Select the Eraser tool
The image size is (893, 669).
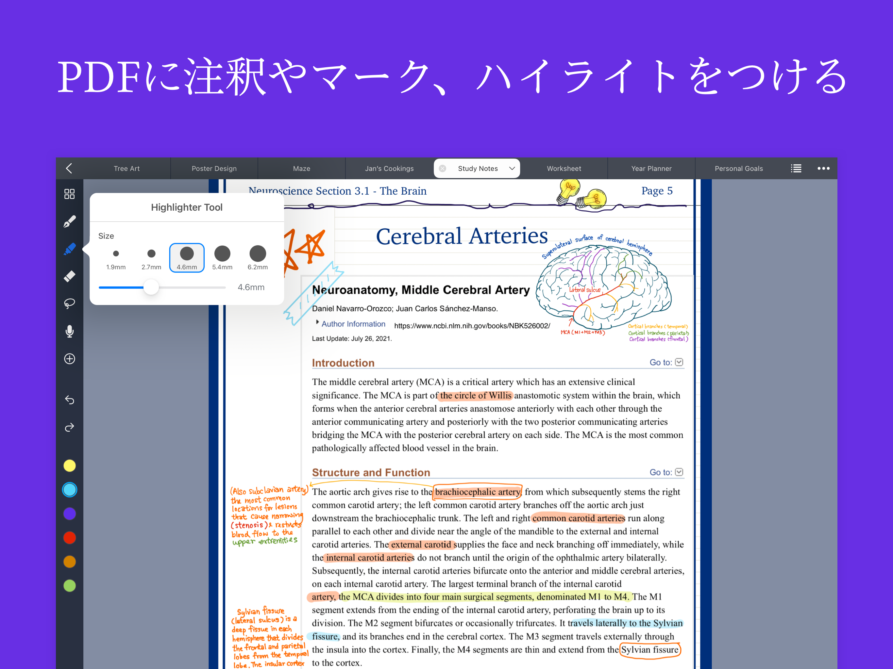click(69, 276)
